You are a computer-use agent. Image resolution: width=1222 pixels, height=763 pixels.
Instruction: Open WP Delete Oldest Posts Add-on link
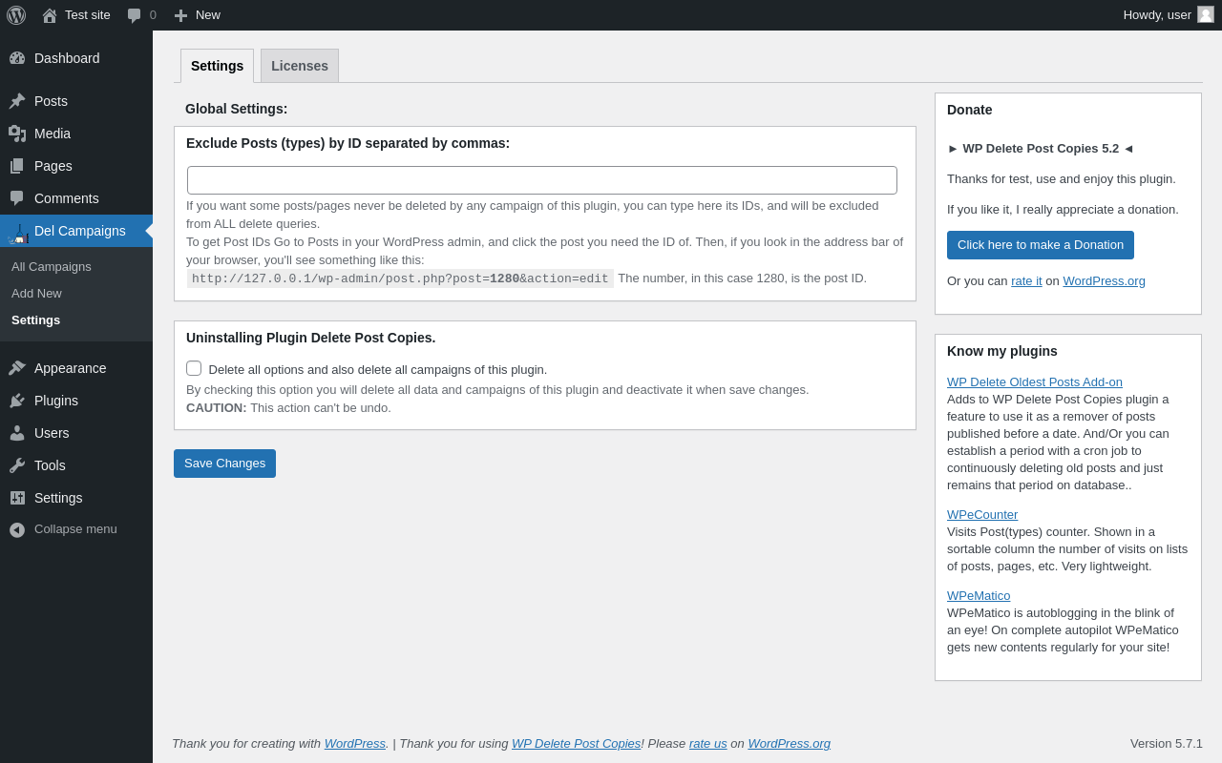[x=1035, y=382]
